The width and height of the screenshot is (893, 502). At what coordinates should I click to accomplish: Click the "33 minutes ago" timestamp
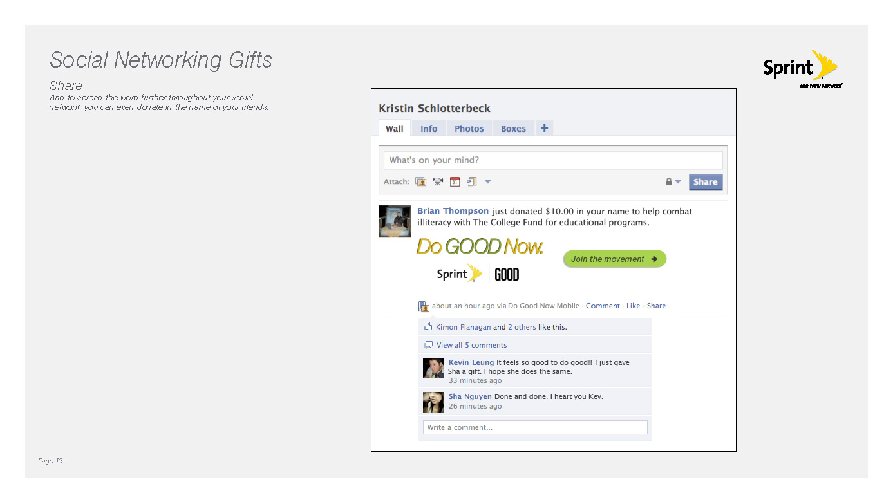[475, 380]
